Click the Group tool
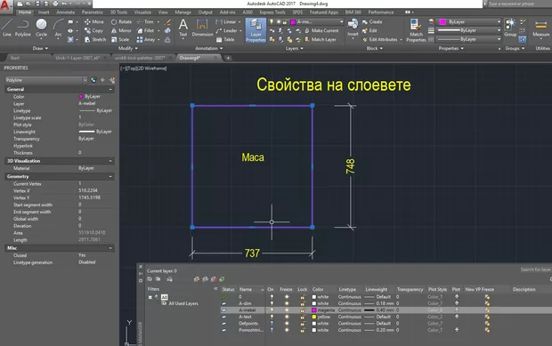The image size is (552, 346). coord(510,28)
